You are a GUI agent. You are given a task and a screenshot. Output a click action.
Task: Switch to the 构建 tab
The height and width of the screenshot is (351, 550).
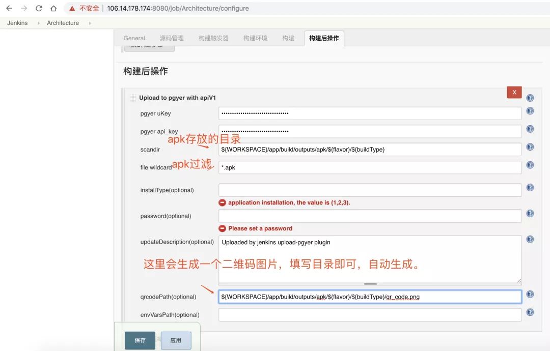(288, 38)
